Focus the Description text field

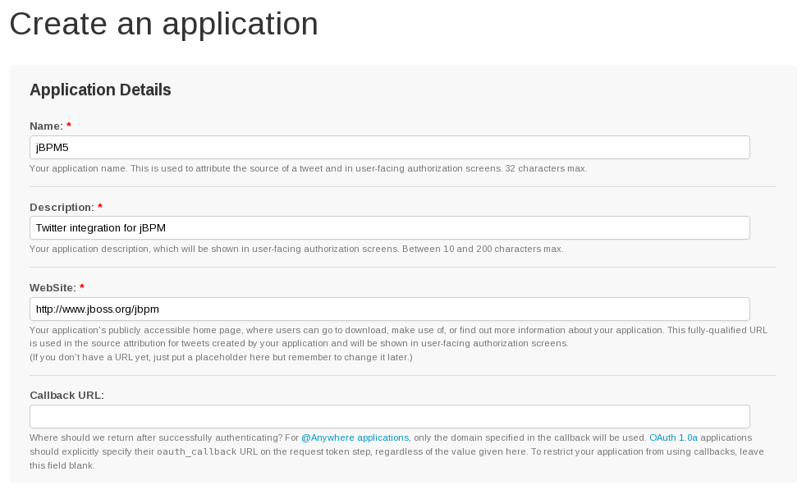[389, 228]
